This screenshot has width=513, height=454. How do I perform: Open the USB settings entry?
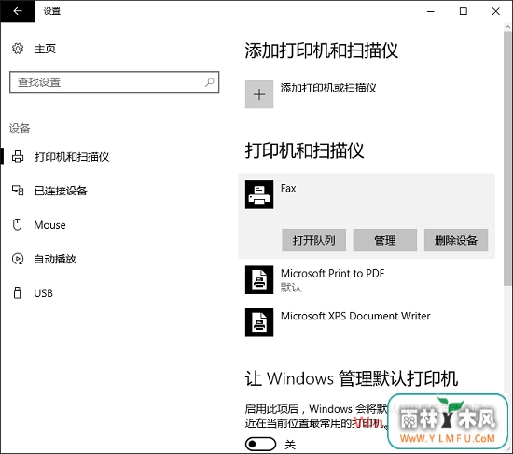tap(43, 293)
